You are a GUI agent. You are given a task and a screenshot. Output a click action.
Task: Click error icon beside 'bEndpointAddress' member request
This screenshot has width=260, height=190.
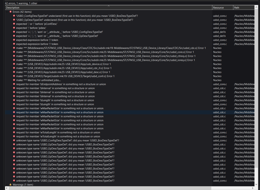coord(14,84)
